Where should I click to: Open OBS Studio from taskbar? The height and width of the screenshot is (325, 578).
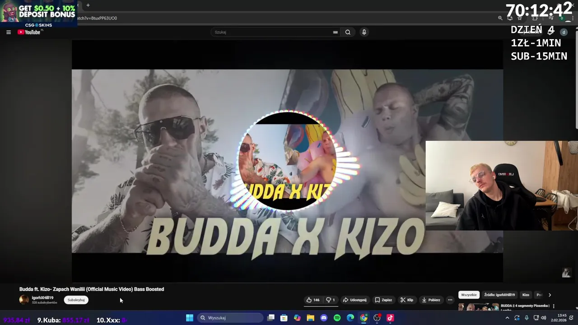click(x=377, y=318)
